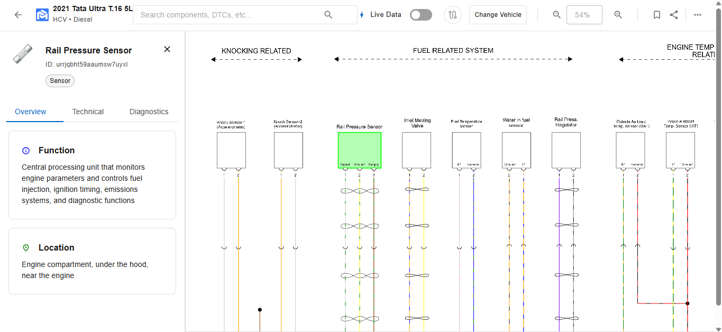Switch to the Technical tab
The width and height of the screenshot is (722, 332).
click(x=88, y=112)
